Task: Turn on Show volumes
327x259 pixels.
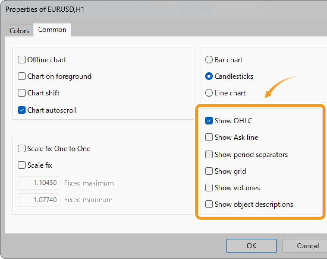Action: pyautogui.click(x=209, y=188)
